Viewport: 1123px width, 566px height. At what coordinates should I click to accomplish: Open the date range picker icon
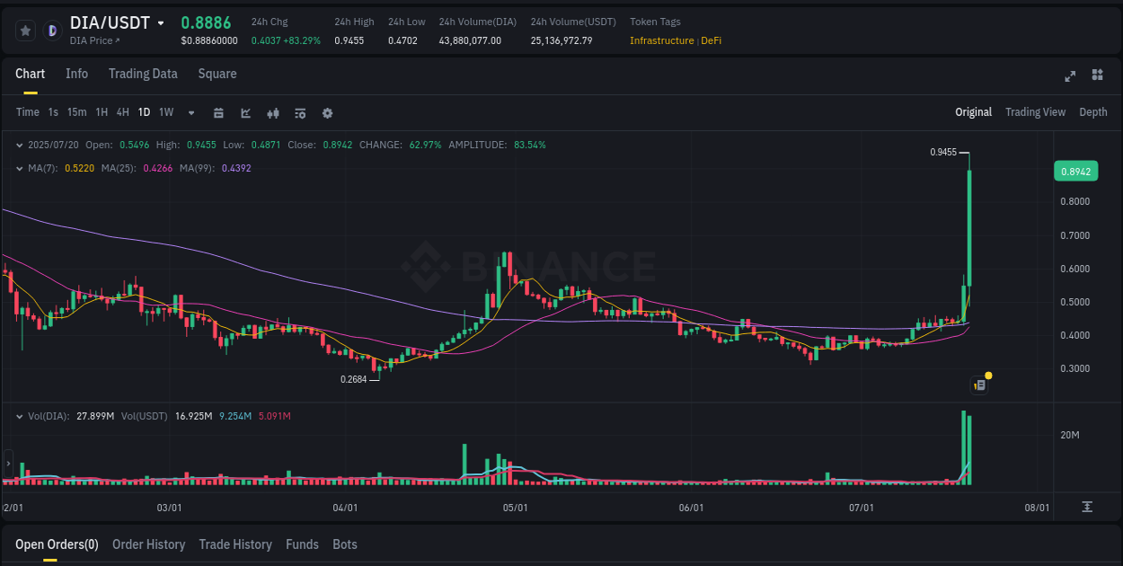pos(218,113)
